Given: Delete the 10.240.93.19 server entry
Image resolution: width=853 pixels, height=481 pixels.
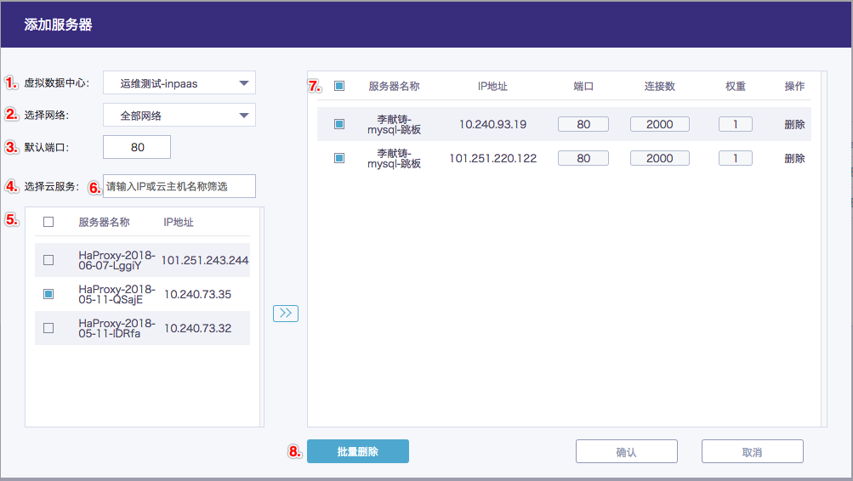Looking at the screenshot, I should [x=794, y=124].
